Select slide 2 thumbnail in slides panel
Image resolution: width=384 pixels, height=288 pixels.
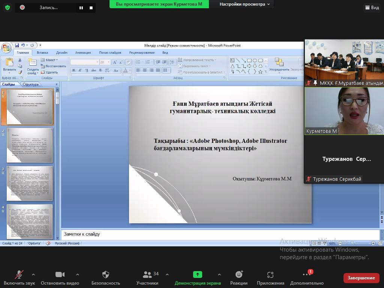click(x=30, y=145)
